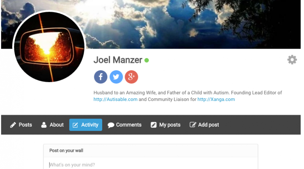The height and width of the screenshot is (169, 304).
Task: Click the What's on your mind field
Action: pyautogui.click(x=150, y=164)
